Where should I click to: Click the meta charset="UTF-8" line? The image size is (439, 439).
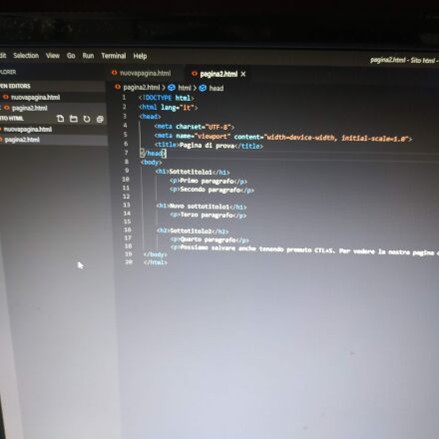tap(195, 127)
